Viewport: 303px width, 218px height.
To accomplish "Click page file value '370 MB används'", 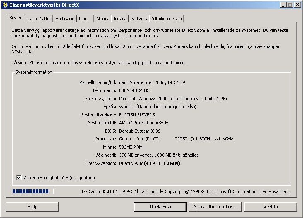I will (x=135, y=155).
